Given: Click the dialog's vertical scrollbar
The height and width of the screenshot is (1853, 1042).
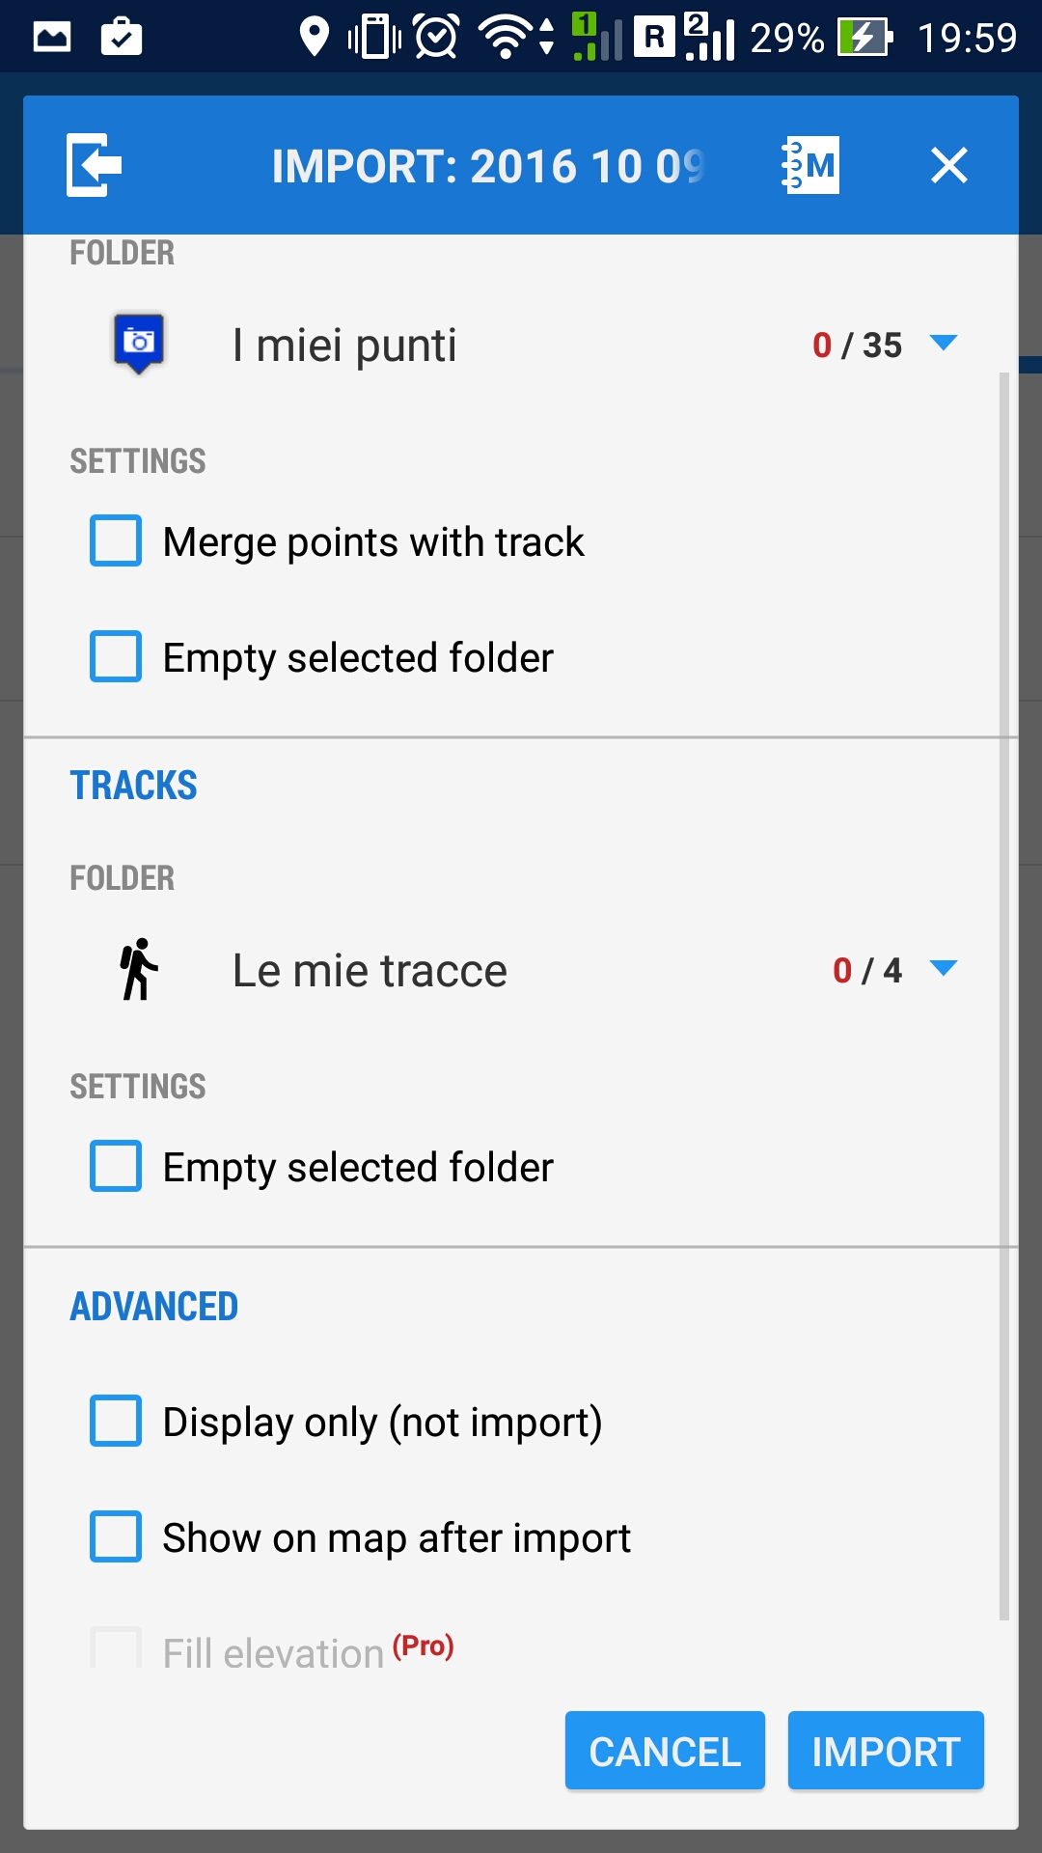Looking at the screenshot, I should click(x=1004, y=994).
